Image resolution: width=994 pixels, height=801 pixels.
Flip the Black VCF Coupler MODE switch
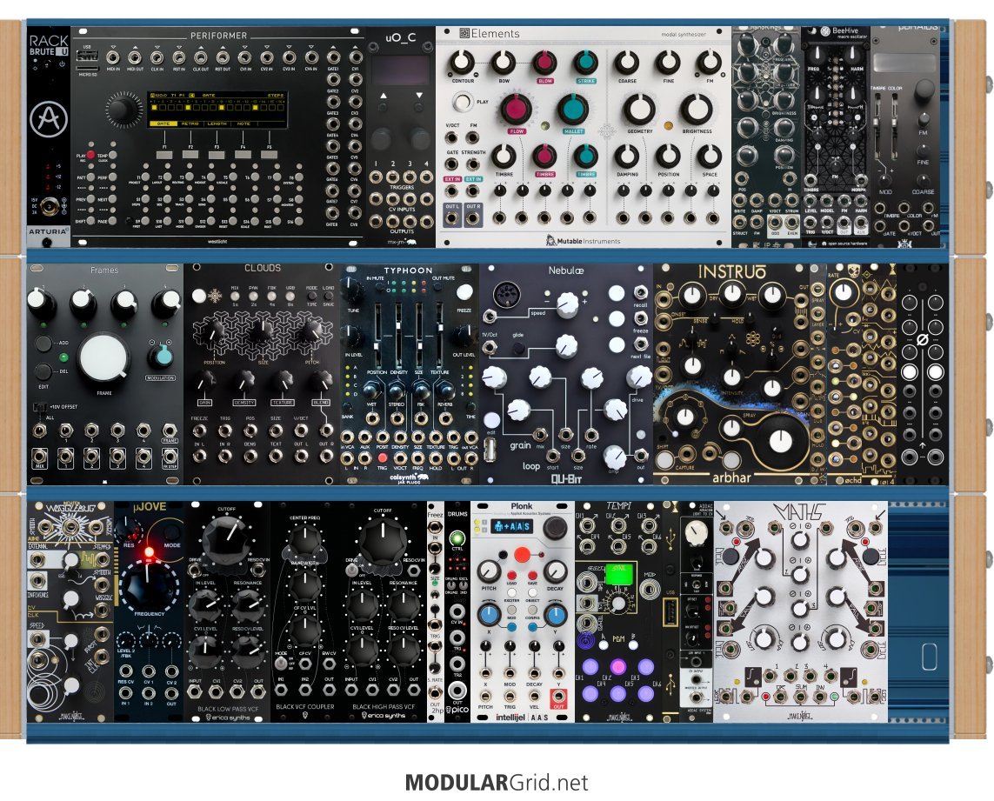tap(281, 663)
